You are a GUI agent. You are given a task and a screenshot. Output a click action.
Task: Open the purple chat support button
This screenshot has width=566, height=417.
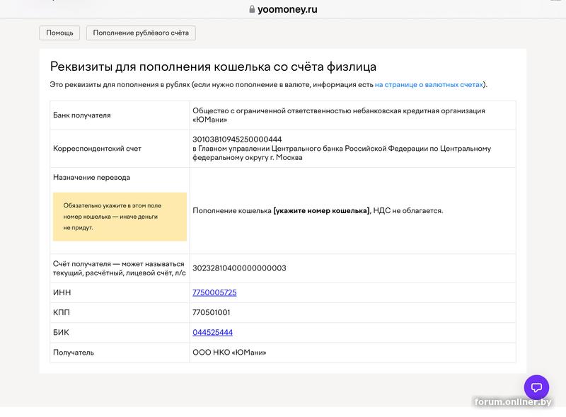click(x=536, y=387)
